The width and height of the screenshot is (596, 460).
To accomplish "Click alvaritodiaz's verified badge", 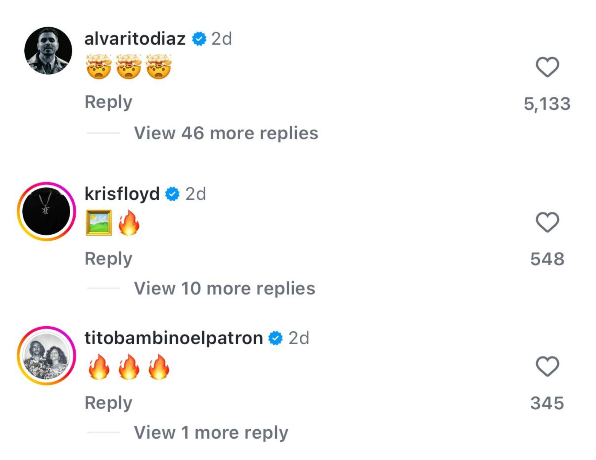I will click(x=199, y=39).
